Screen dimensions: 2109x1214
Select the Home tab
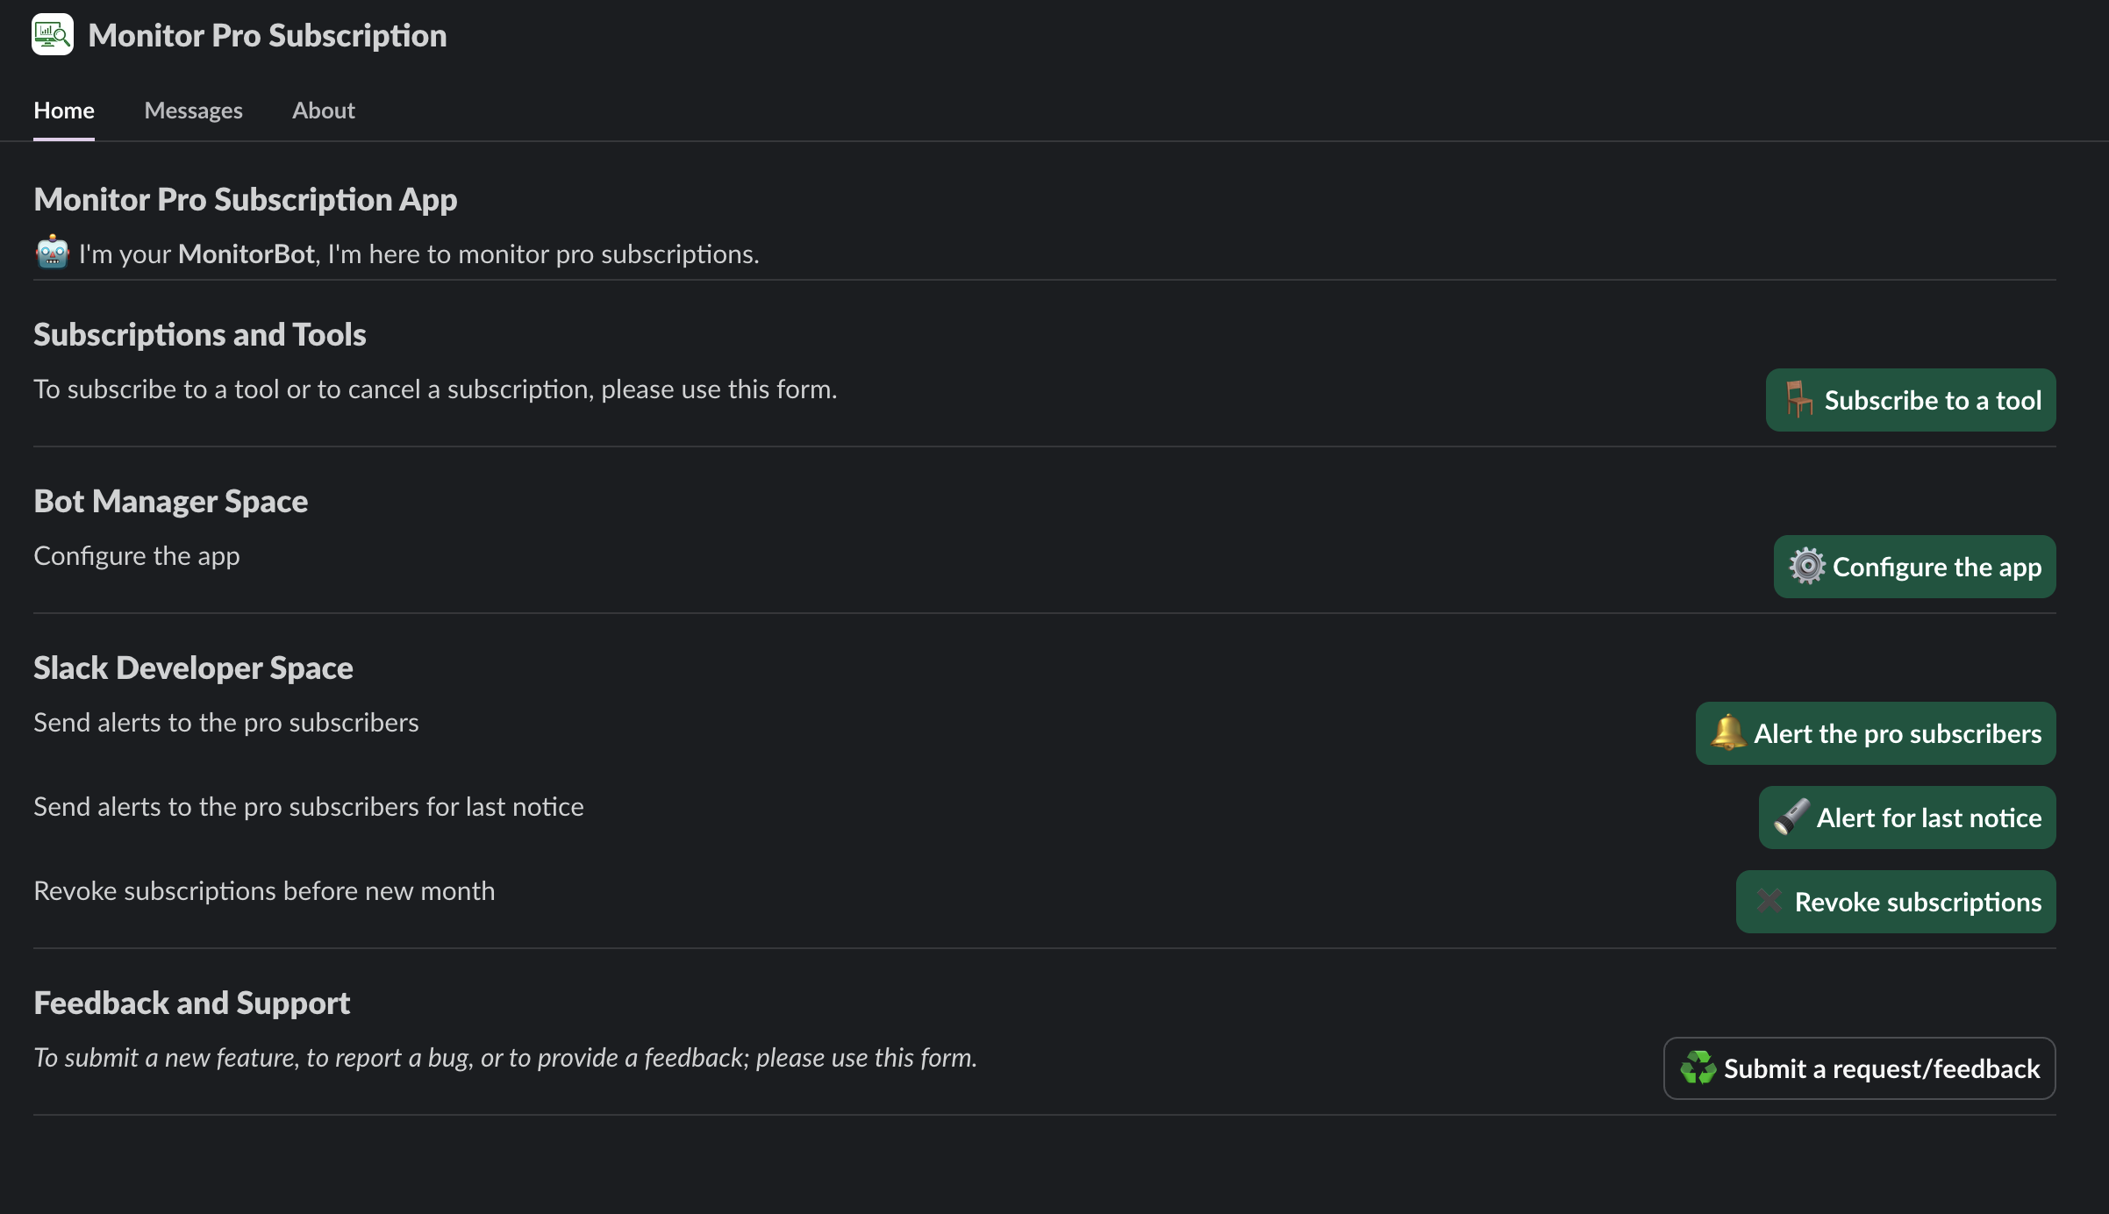pos(64,111)
